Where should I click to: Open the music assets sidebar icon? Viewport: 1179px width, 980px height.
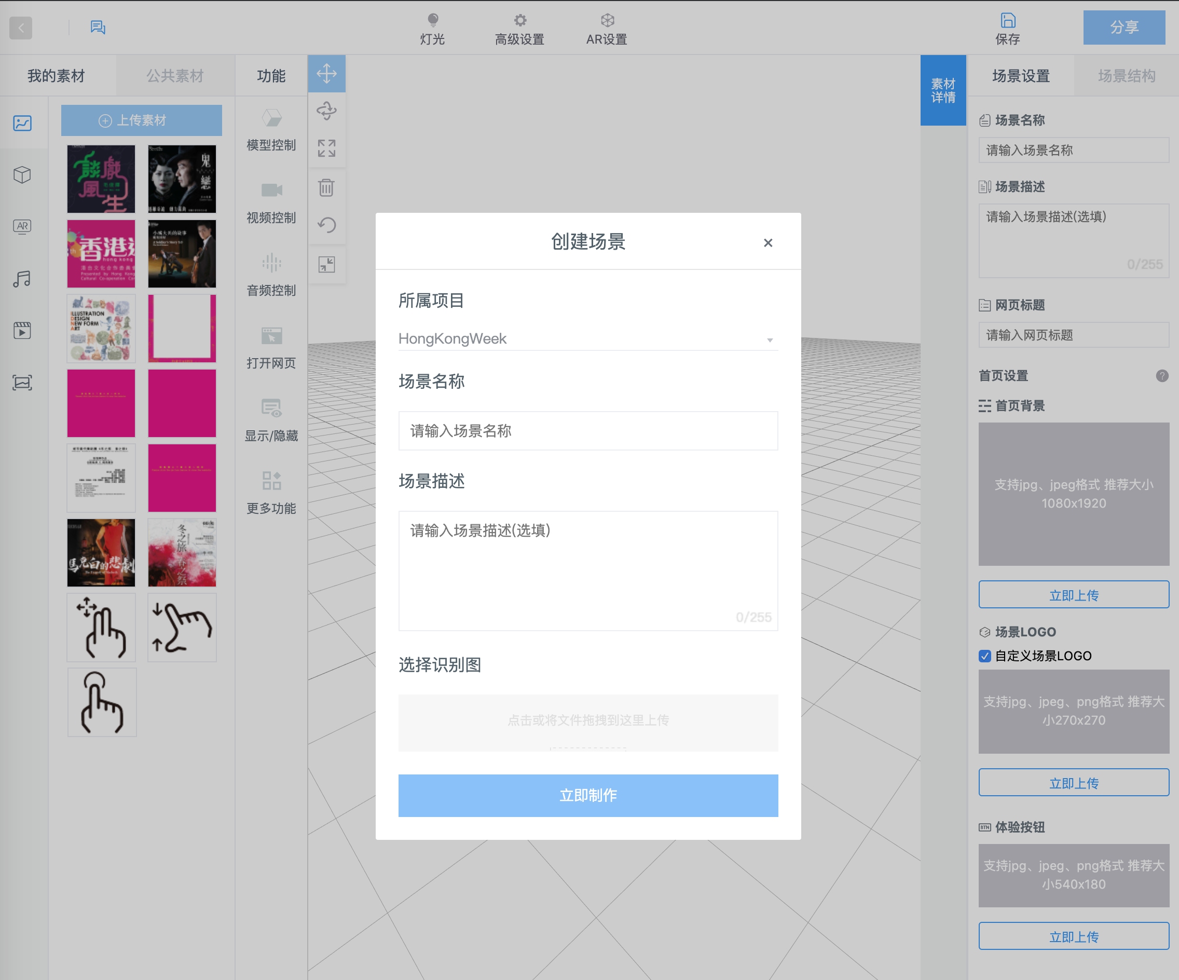[22, 279]
